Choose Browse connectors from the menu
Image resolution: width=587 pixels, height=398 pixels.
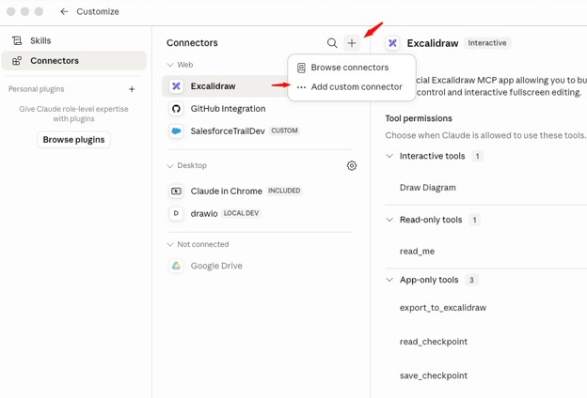pyautogui.click(x=352, y=68)
